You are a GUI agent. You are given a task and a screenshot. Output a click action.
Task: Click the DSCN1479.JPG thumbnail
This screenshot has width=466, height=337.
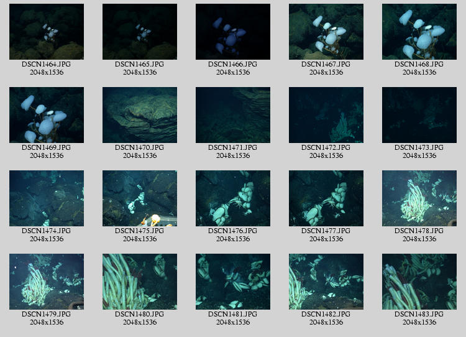47,282
